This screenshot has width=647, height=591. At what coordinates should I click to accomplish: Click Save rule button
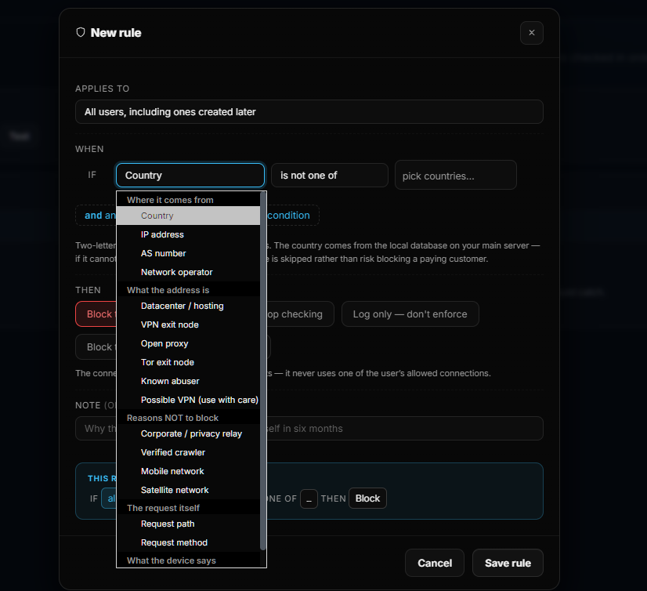(508, 563)
